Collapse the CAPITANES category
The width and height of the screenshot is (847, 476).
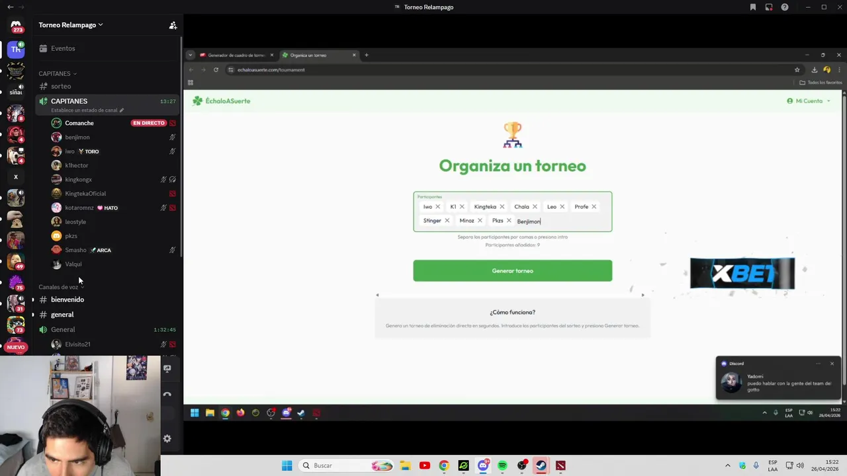pyautogui.click(x=58, y=73)
